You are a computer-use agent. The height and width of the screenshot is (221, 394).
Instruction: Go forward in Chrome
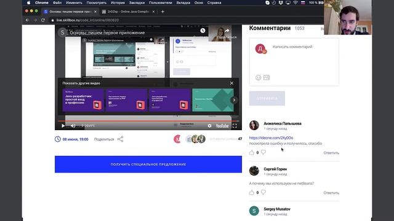pyautogui.click(x=35, y=20)
